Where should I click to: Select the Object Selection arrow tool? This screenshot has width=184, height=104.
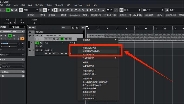[55, 10]
